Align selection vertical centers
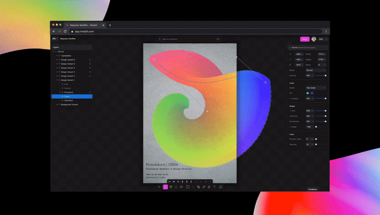Image resolution: width=380 pixels, height=215 pixels. click(187, 182)
